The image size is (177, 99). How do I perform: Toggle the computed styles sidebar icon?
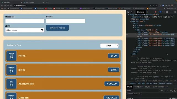coord(175,90)
